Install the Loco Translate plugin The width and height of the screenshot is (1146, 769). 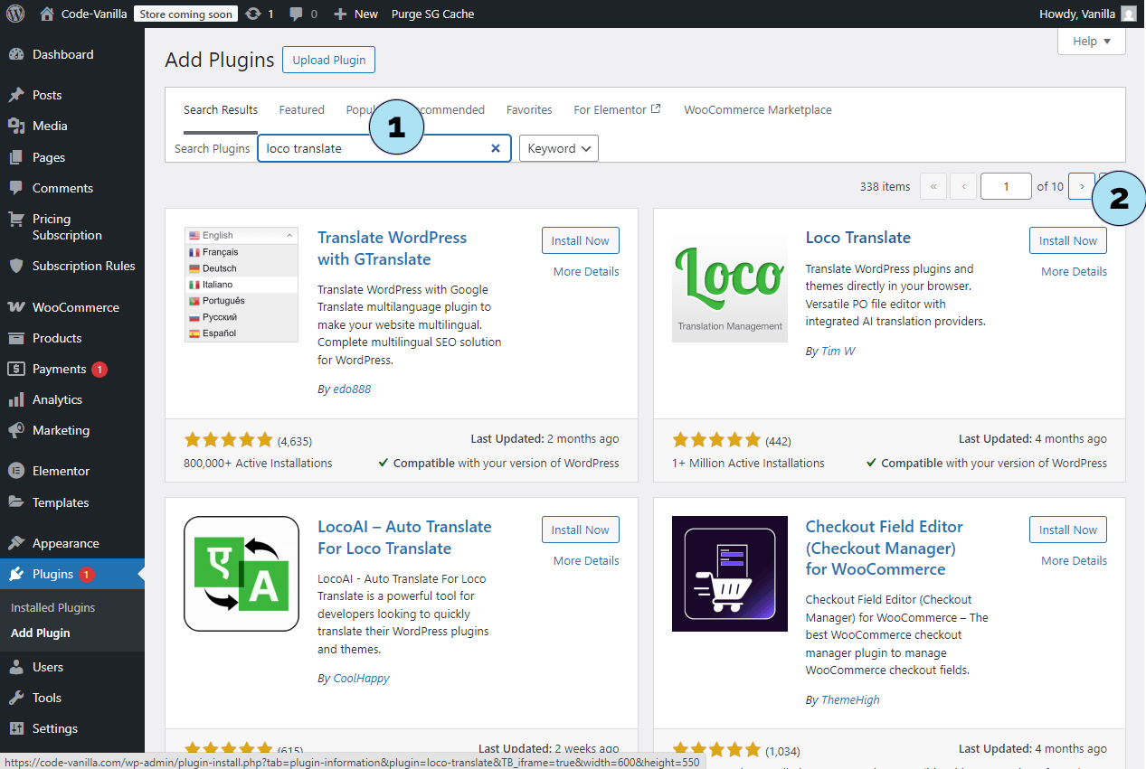click(1067, 240)
